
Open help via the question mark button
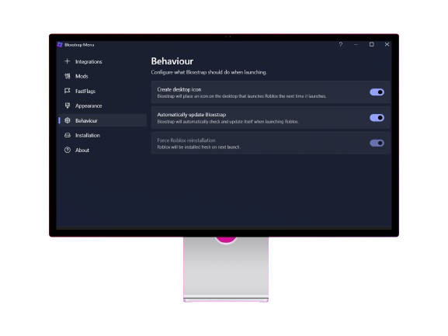point(340,44)
